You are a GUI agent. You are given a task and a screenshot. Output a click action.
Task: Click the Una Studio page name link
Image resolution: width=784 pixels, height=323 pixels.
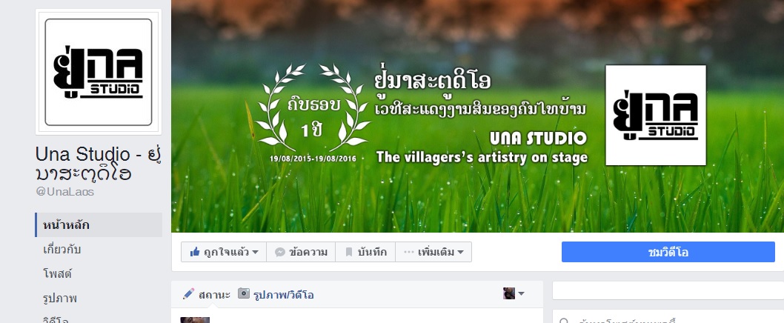point(98,164)
